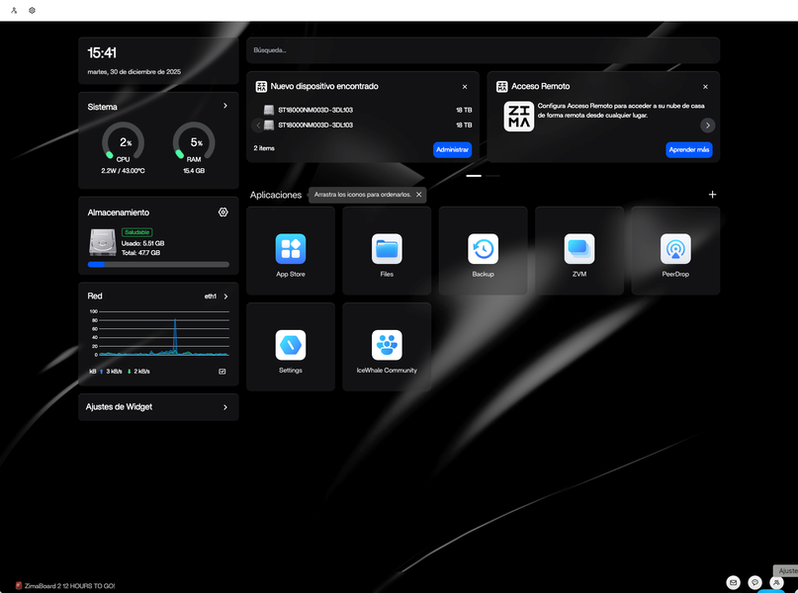
Task: Open the Backup app icon
Action: pos(483,249)
